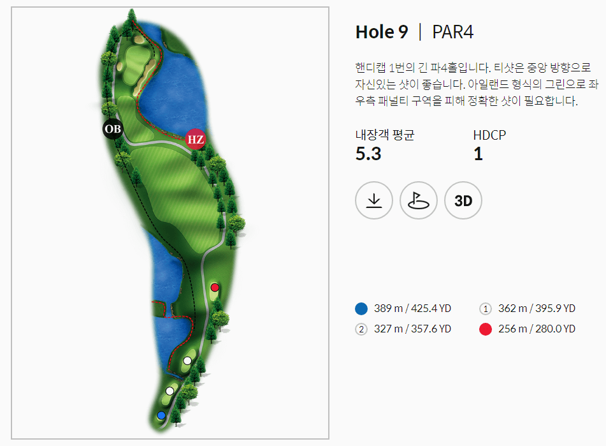Select the flag pin position icon
Image resolution: width=606 pixels, height=446 pixels.
pos(418,200)
